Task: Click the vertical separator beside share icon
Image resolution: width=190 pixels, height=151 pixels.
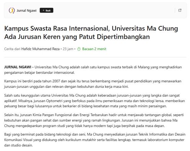Action: [x=175, y=10]
